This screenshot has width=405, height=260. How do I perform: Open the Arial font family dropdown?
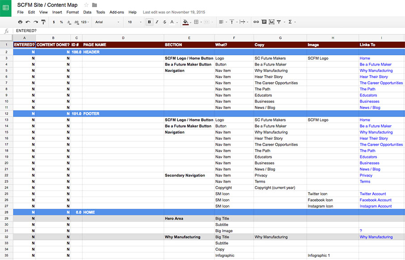click(107, 22)
